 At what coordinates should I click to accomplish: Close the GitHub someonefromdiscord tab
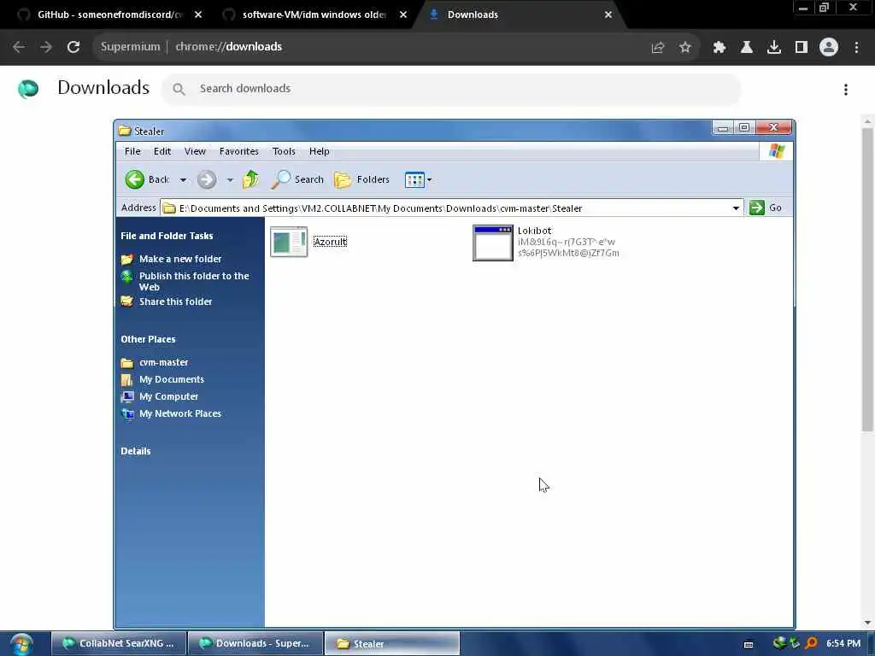(x=198, y=15)
